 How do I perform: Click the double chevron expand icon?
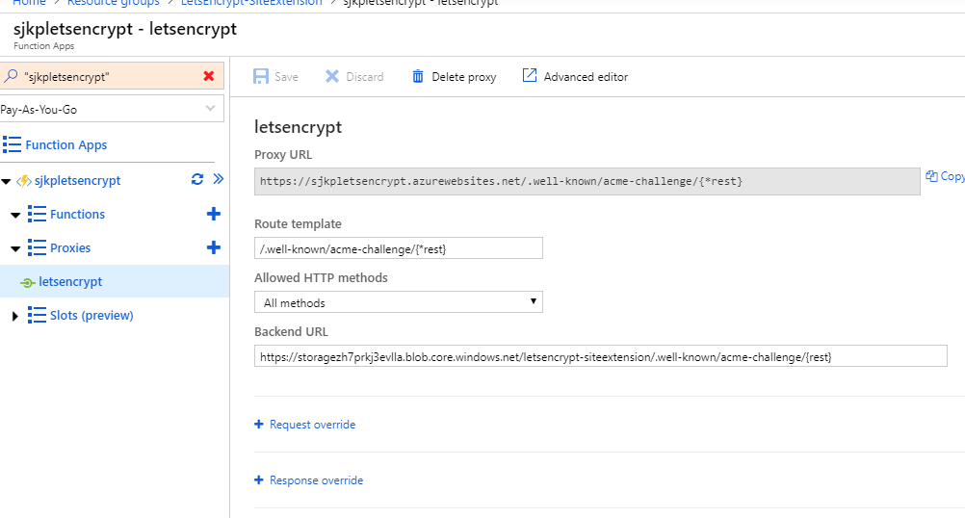(x=219, y=179)
